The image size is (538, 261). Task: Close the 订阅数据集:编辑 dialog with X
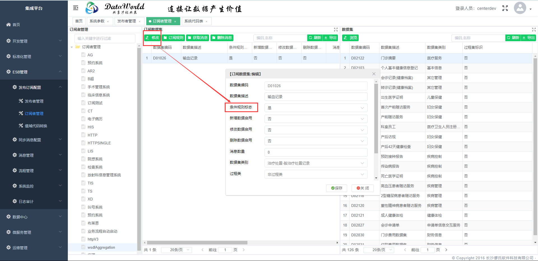coord(374,74)
